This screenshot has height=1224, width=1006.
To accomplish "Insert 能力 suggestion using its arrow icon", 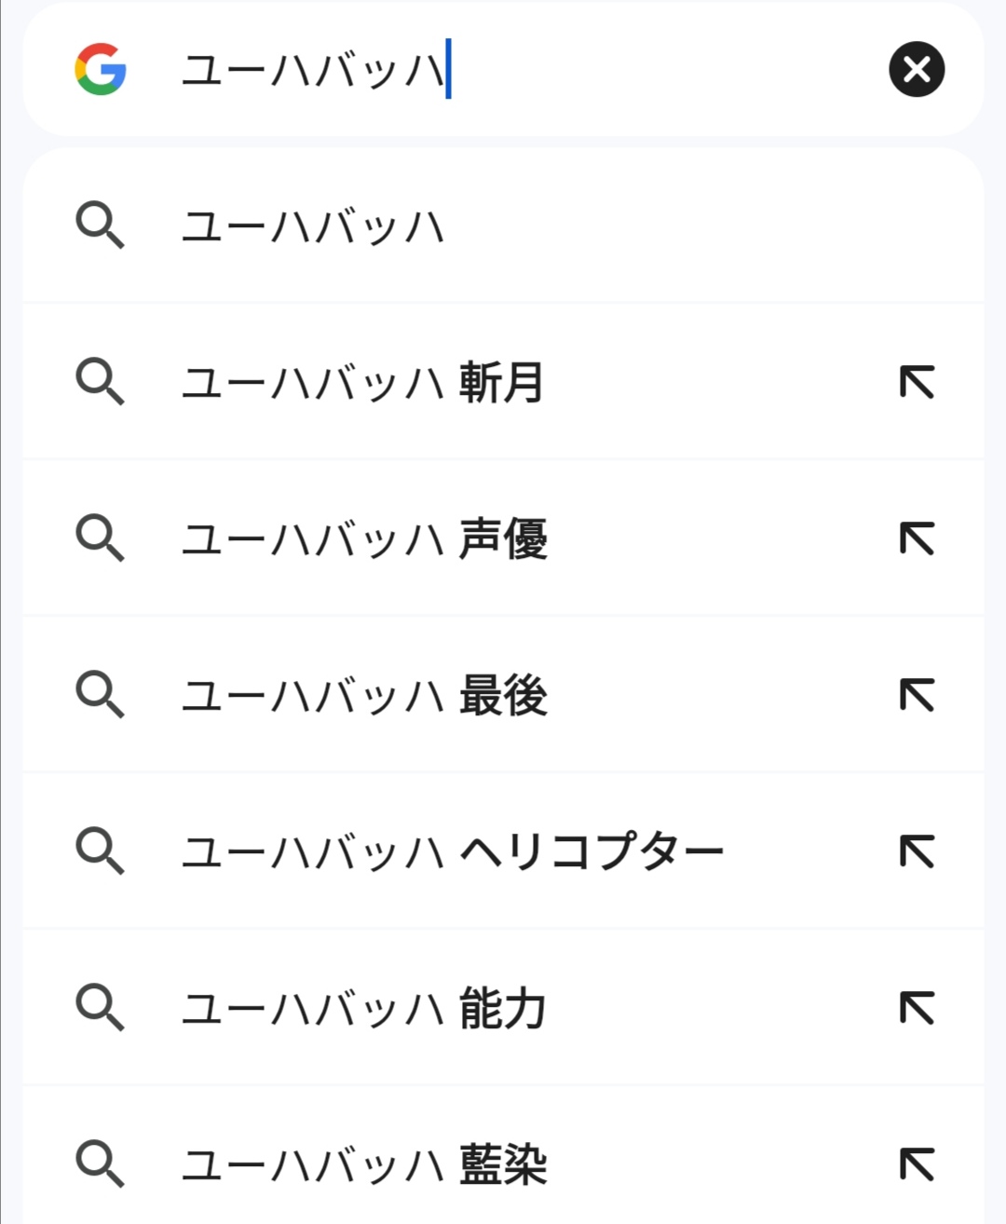I will (917, 1008).
